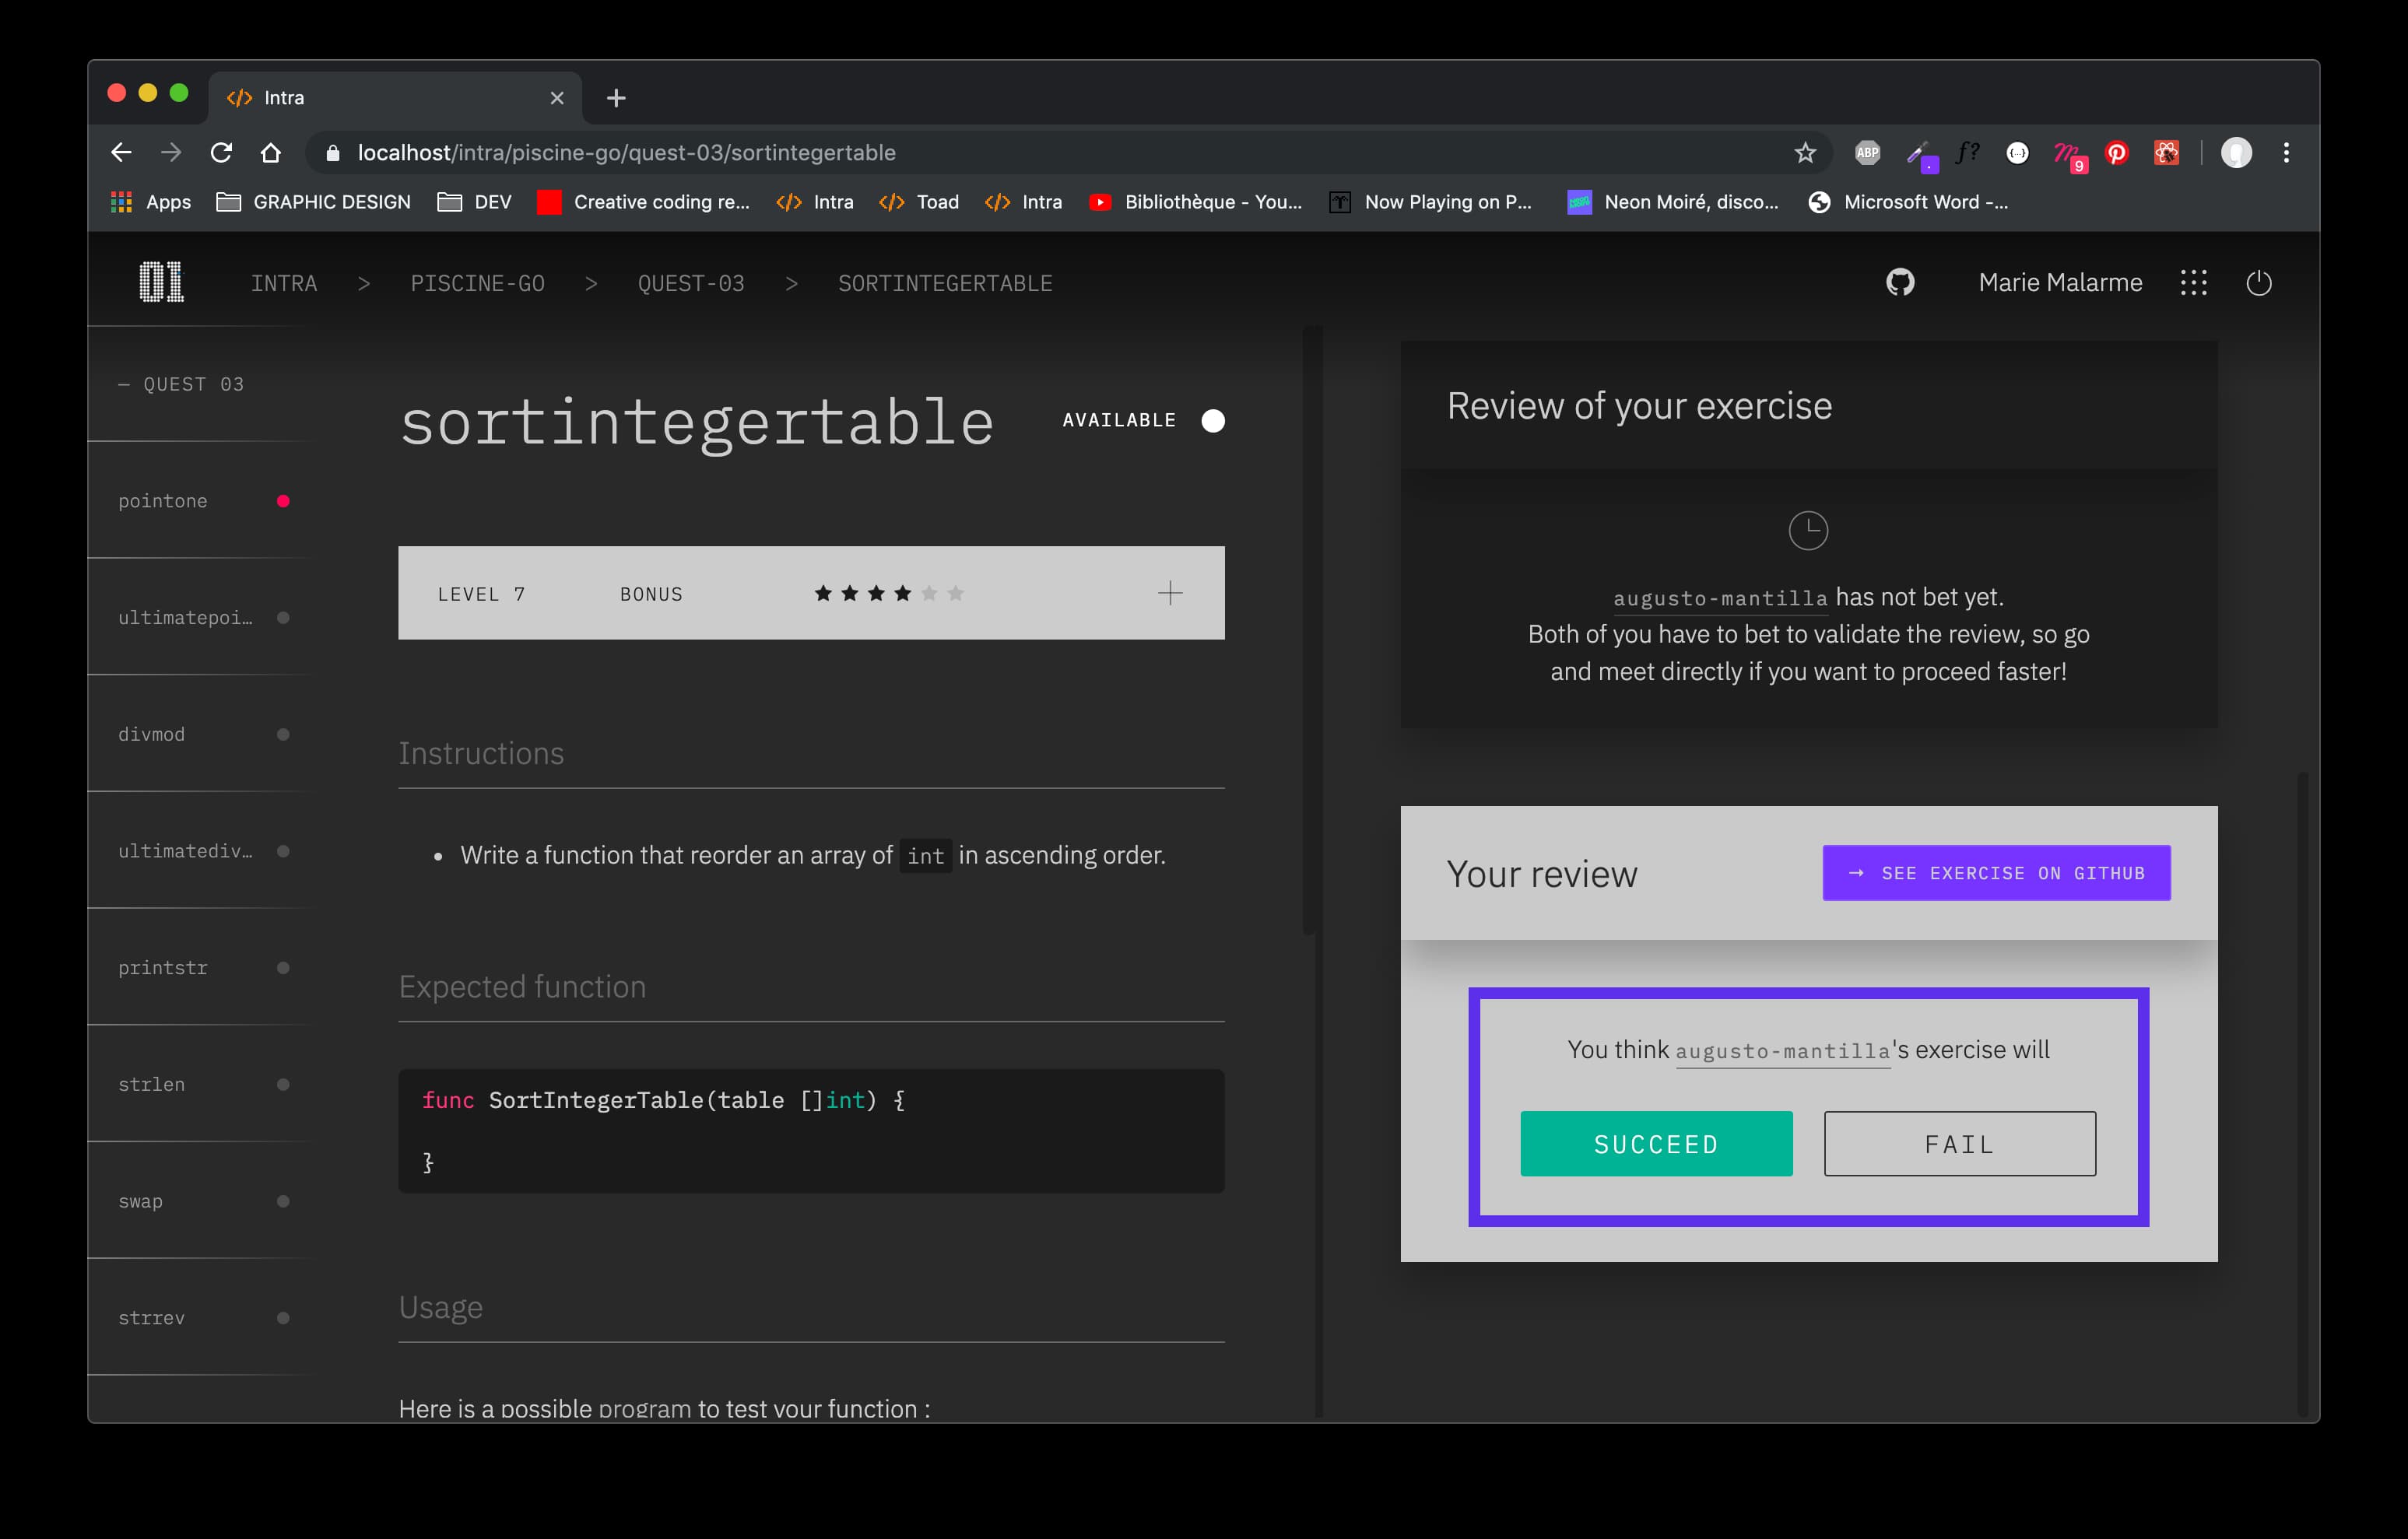Viewport: 2408px width, 1539px height.
Task: Click the browser bookmark star icon
Action: (1804, 152)
